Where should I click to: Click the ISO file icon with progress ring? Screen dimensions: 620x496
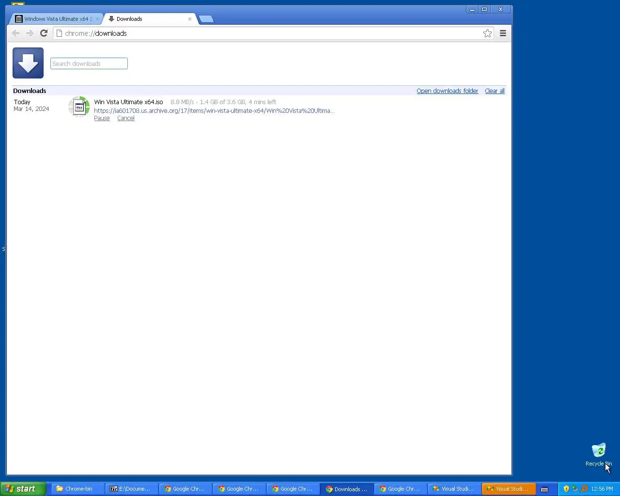coord(79,107)
